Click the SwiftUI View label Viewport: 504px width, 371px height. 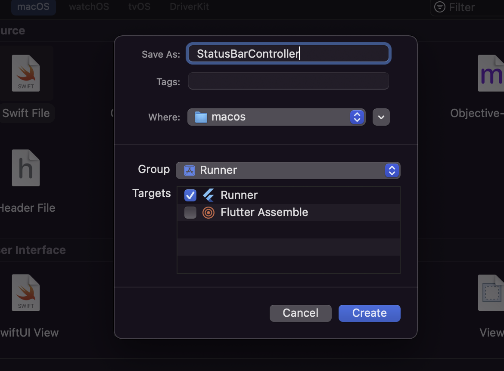pos(29,333)
